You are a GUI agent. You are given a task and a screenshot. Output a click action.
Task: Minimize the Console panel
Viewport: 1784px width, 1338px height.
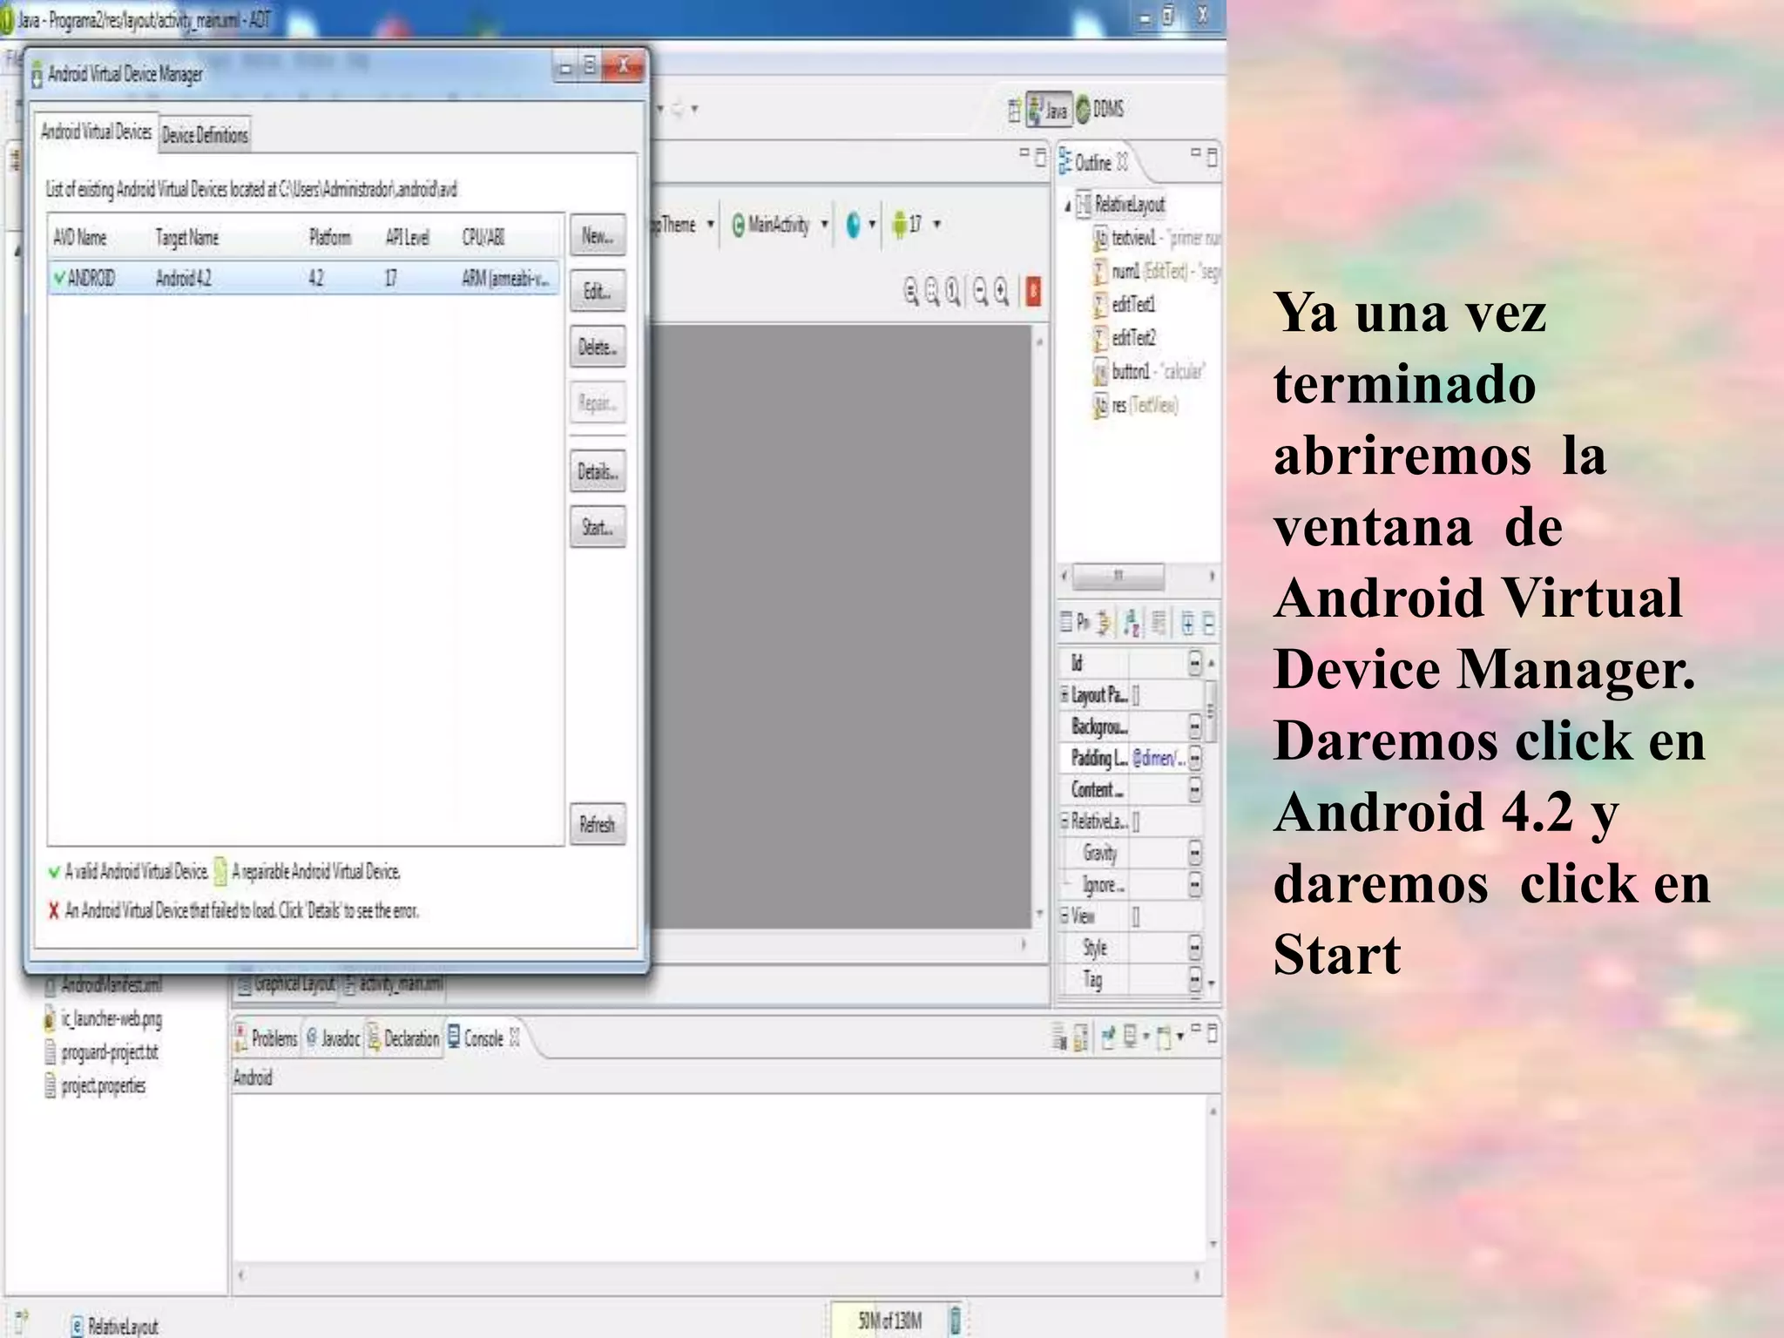[x=1197, y=1030]
